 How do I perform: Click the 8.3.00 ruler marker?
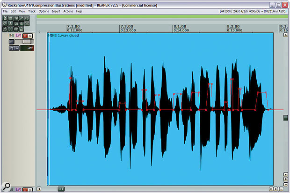tap(233, 27)
